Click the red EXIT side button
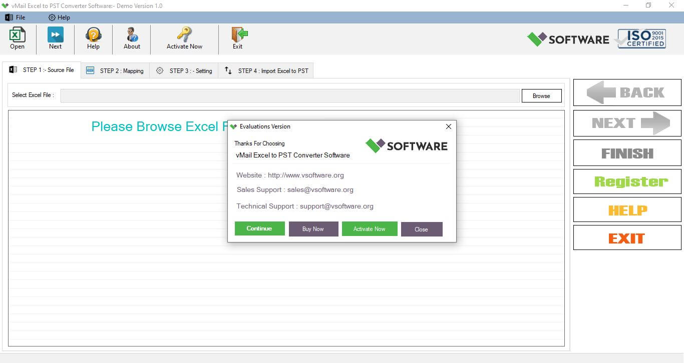The image size is (684, 363). pos(627,237)
